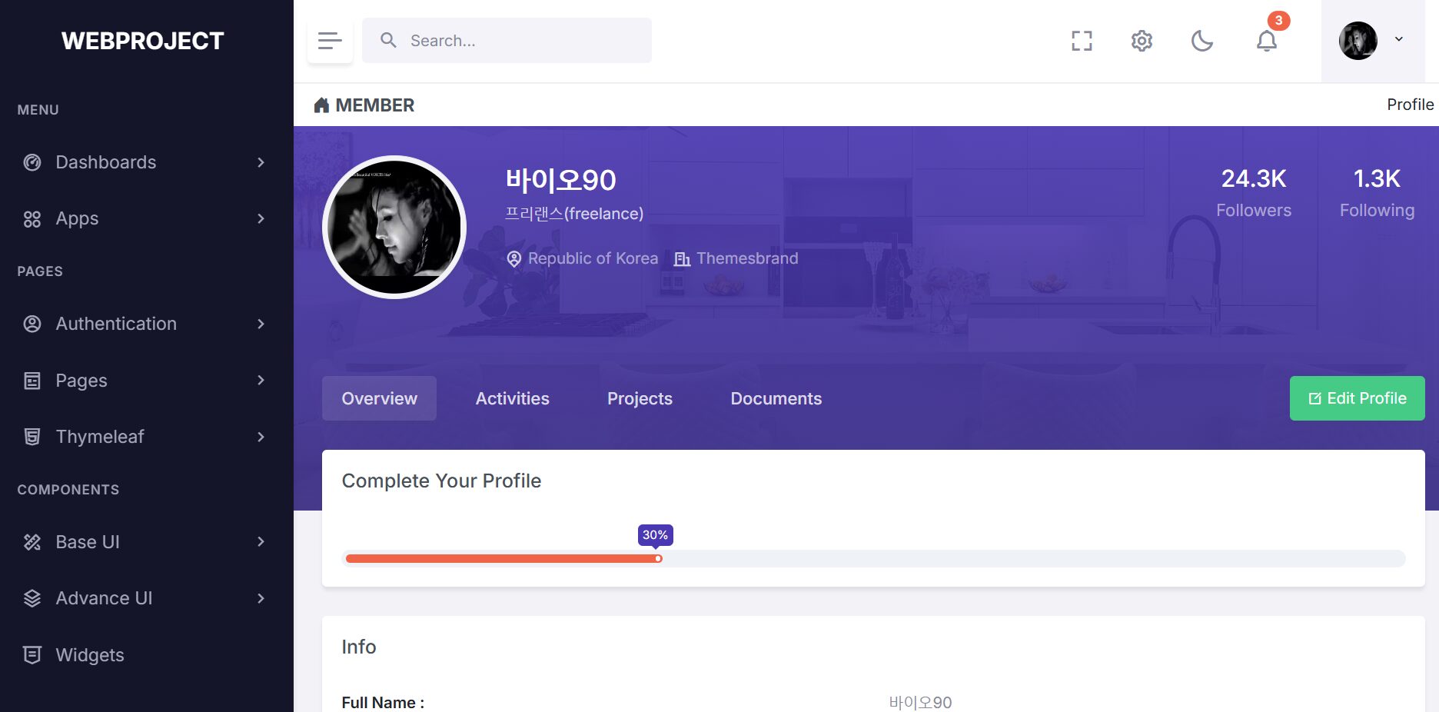This screenshot has width=1439, height=712.
Task: Click the Complete Your Profile heading
Action: coord(441,481)
